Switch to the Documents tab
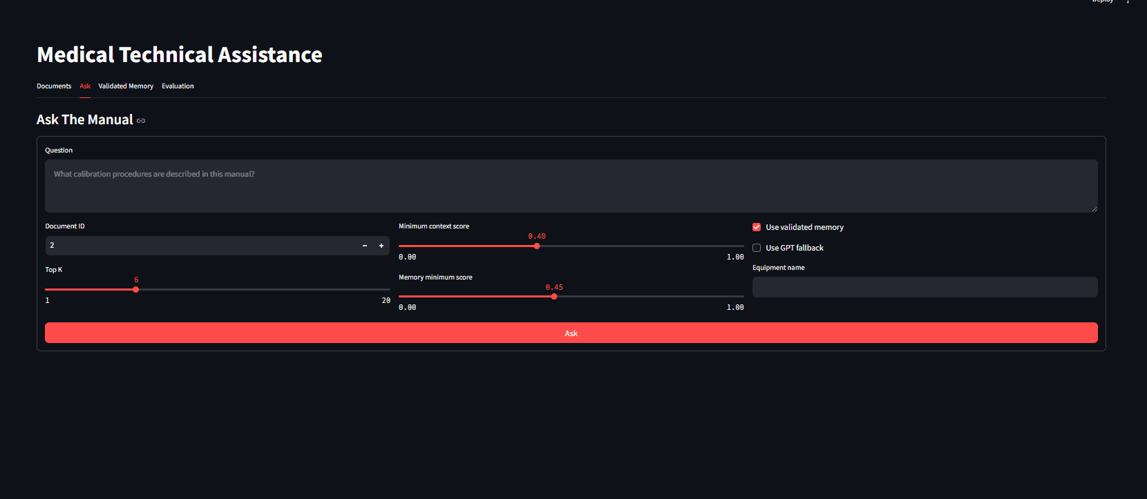Image resolution: width=1147 pixels, height=499 pixels. 54,86
